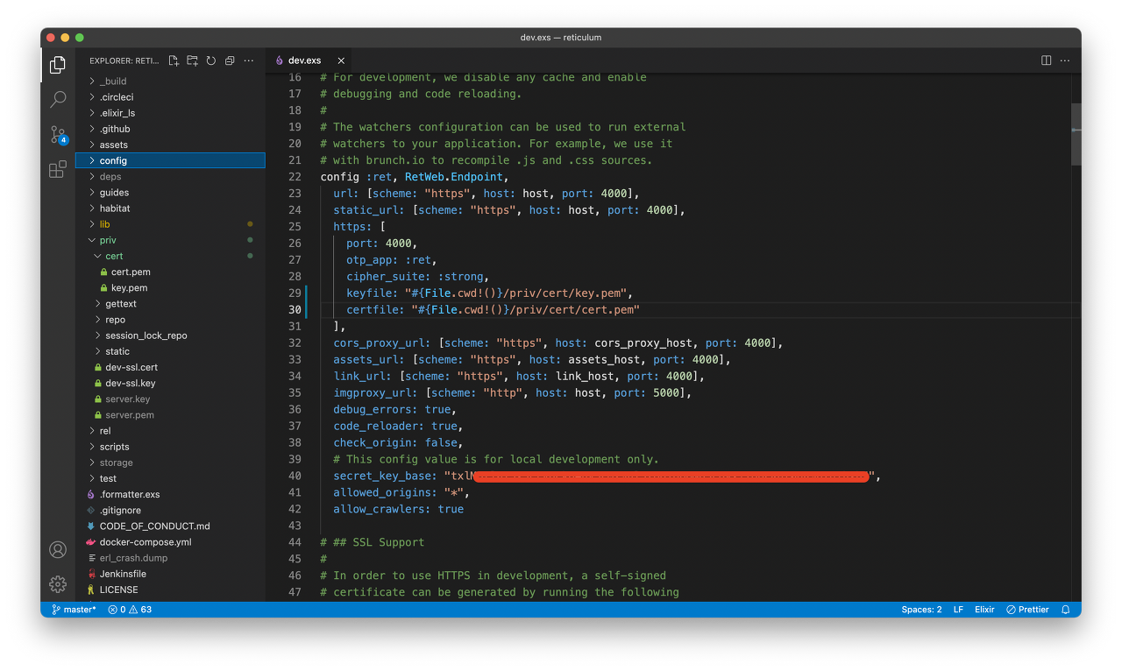Open Source Control view with 4 changes

click(58, 135)
